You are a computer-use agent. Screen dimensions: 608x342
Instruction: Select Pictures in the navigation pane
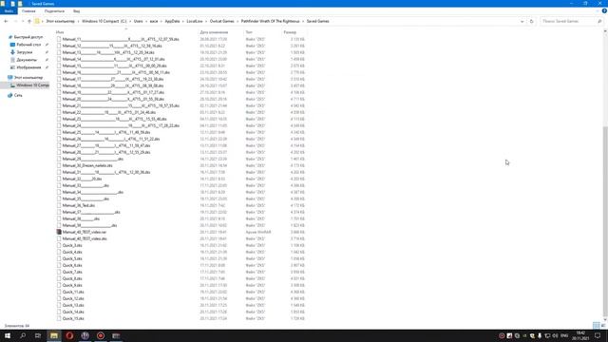click(28, 67)
